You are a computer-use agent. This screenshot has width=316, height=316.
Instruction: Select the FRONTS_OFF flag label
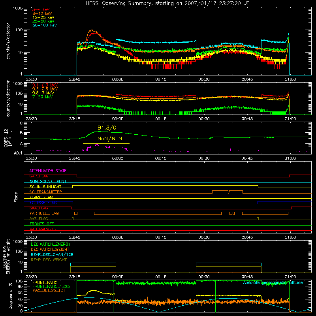[x=42, y=224]
